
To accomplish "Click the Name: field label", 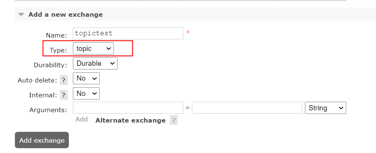I will (x=57, y=35).
